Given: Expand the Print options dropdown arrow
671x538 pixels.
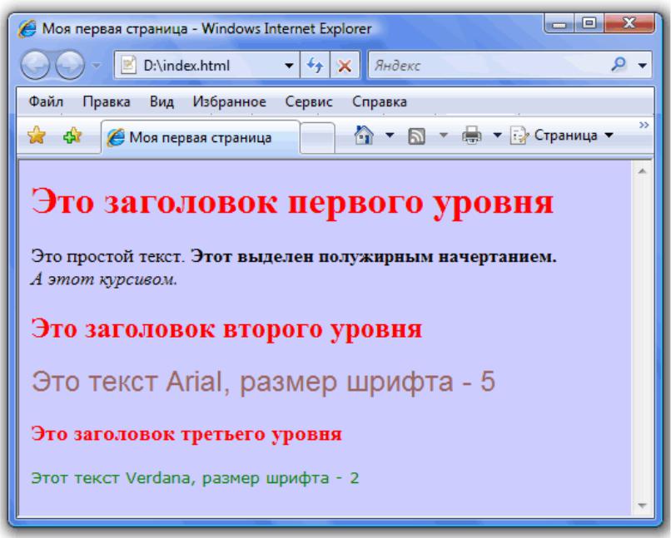Looking at the screenshot, I should coord(497,135).
